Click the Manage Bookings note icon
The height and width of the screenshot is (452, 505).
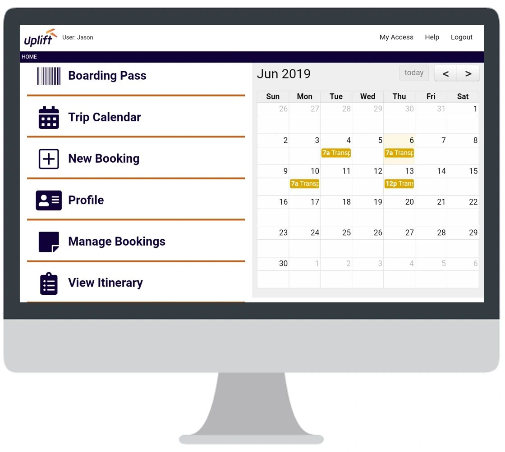(48, 241)
